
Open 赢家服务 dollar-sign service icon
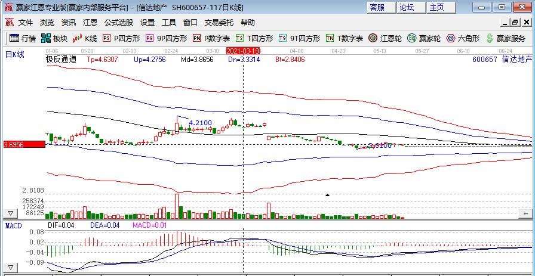(x=506, y=39)
